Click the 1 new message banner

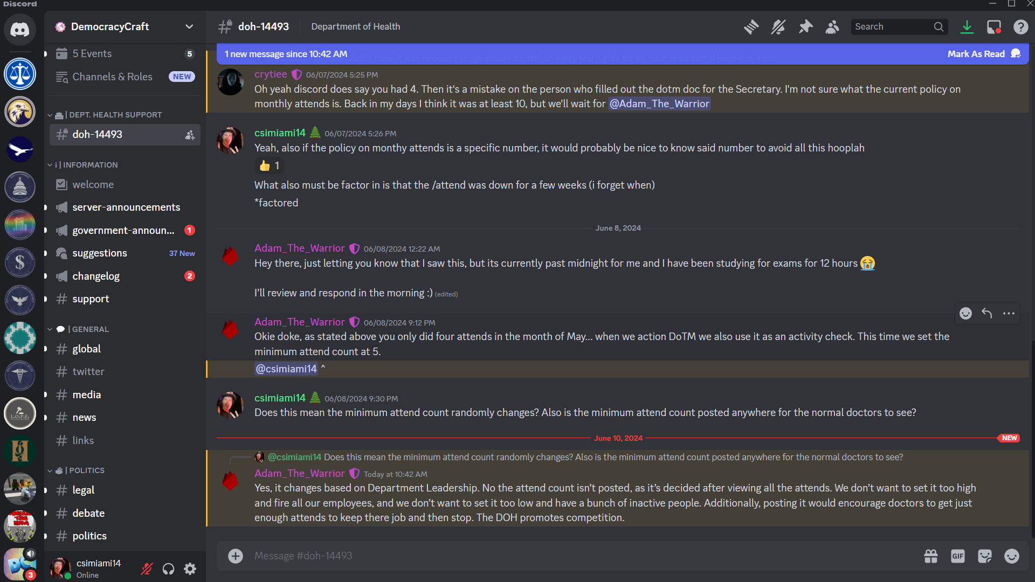pos(623,54)
